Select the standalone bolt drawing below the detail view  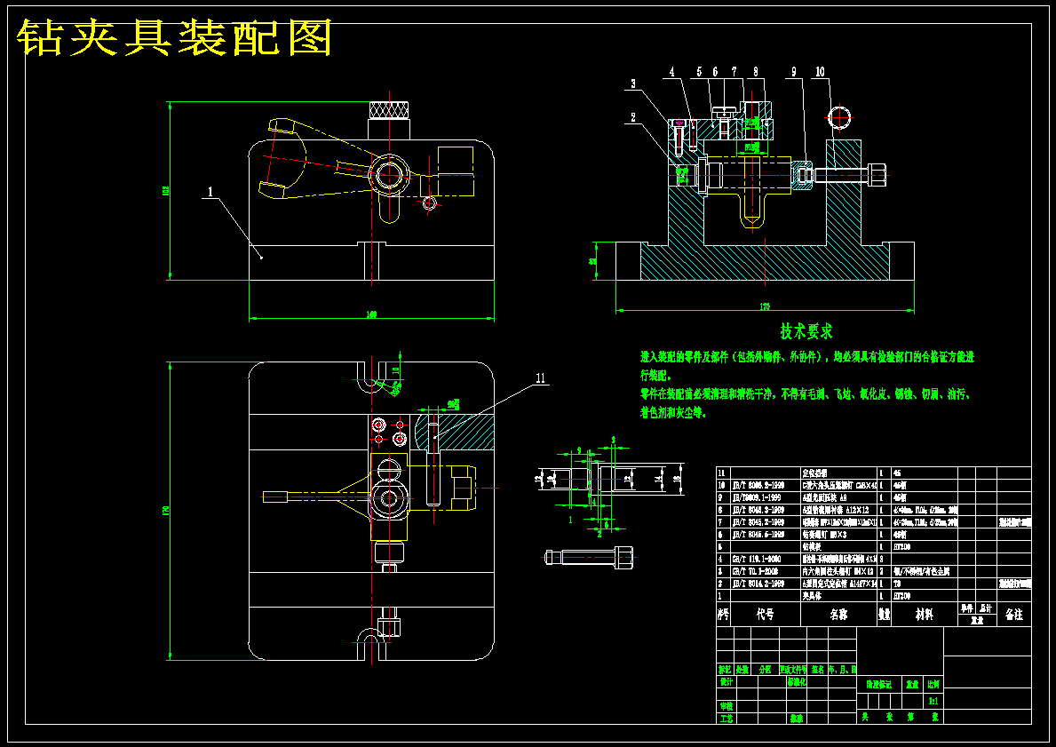[590, 557]
